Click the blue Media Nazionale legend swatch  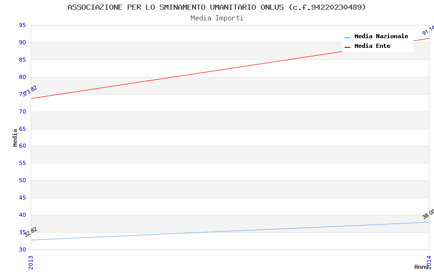click(347, 38)
